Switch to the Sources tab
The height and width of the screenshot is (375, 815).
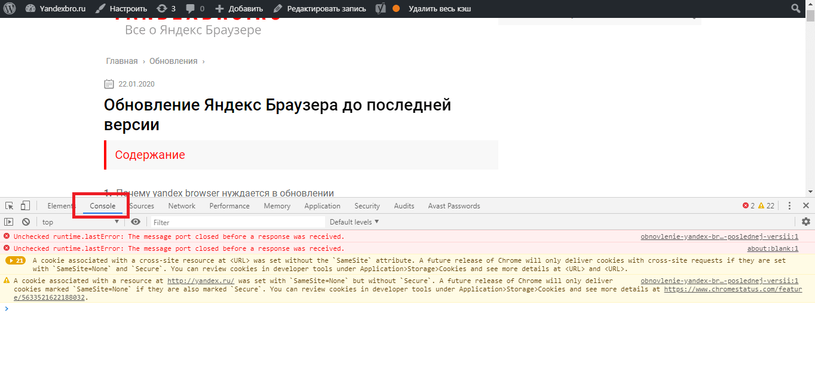click(142, 206)
